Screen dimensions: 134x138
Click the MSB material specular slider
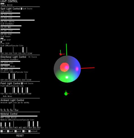pyautogui.click(x=38, y=124)
